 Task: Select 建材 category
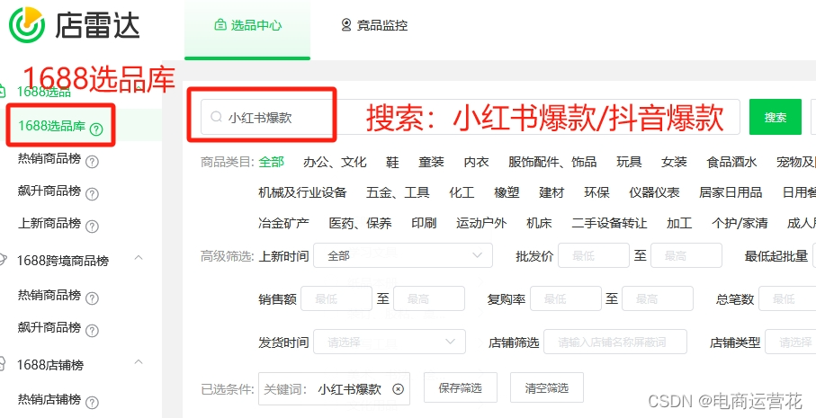551,192
